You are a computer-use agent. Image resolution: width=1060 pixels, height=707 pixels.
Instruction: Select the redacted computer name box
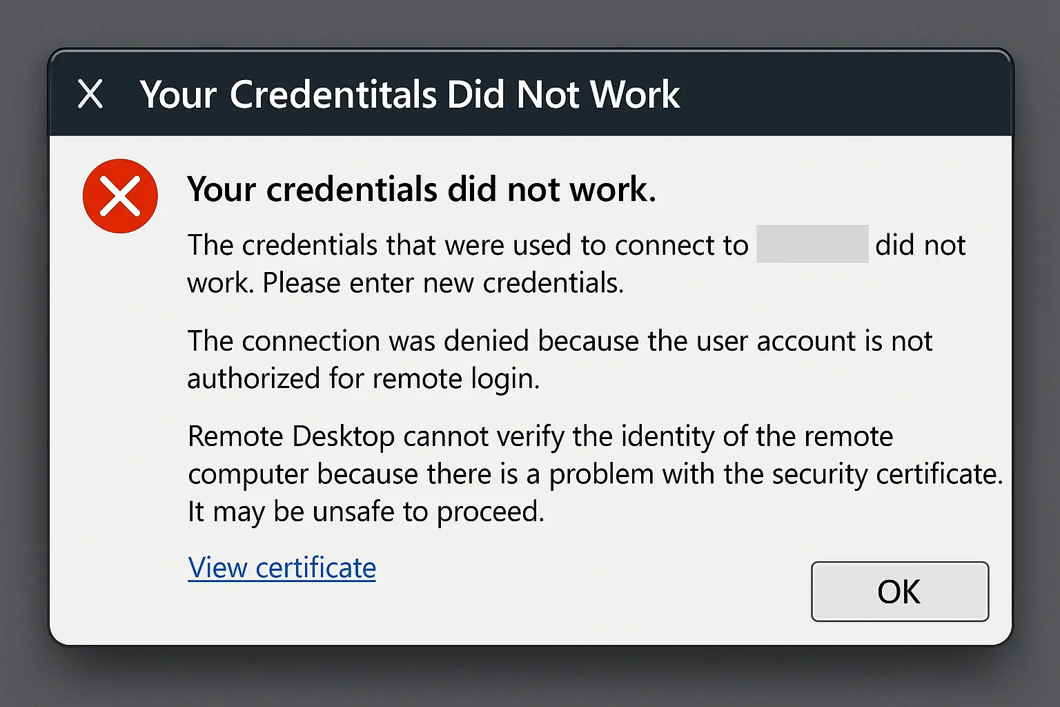[x=812, y=244]
